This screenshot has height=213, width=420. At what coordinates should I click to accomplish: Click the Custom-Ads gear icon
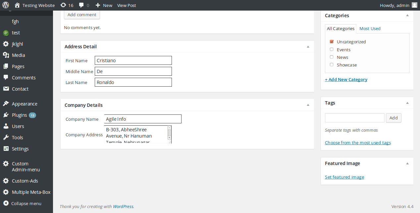[x=6, y=181]
